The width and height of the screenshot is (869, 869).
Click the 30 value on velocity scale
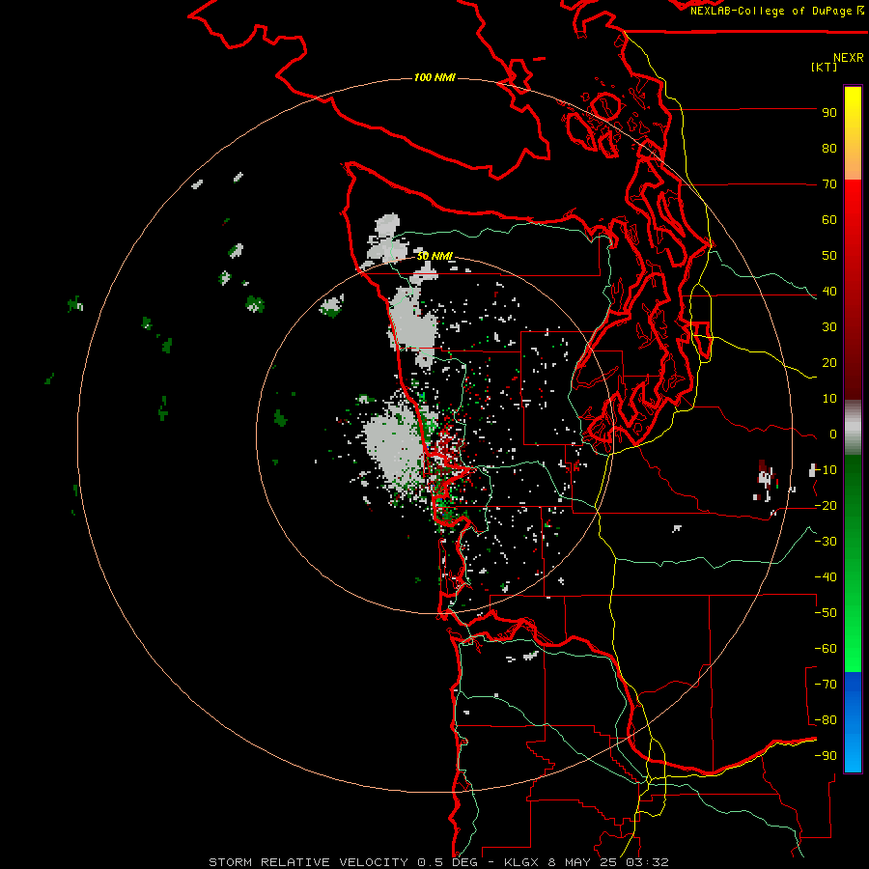click(829, 327)
